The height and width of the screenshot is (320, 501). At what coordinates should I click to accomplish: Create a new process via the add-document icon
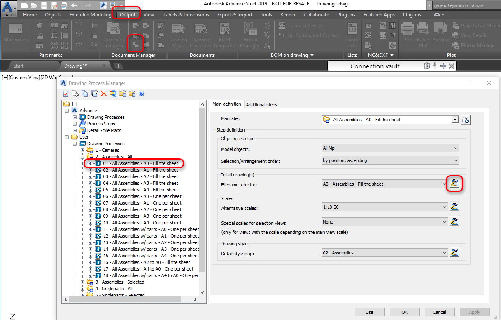tap(75, 94)
